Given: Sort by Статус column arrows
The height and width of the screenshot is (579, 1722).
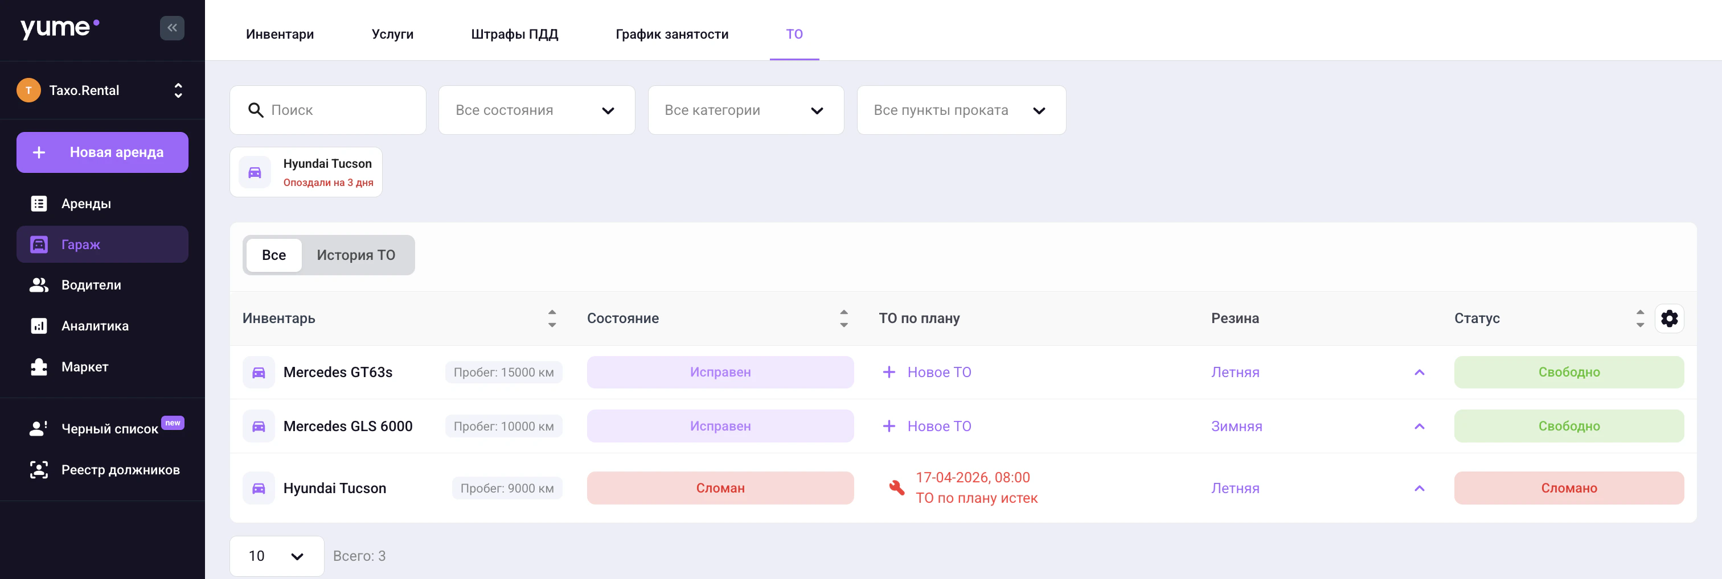Looking at the screenshot, I should (1640, 319).
